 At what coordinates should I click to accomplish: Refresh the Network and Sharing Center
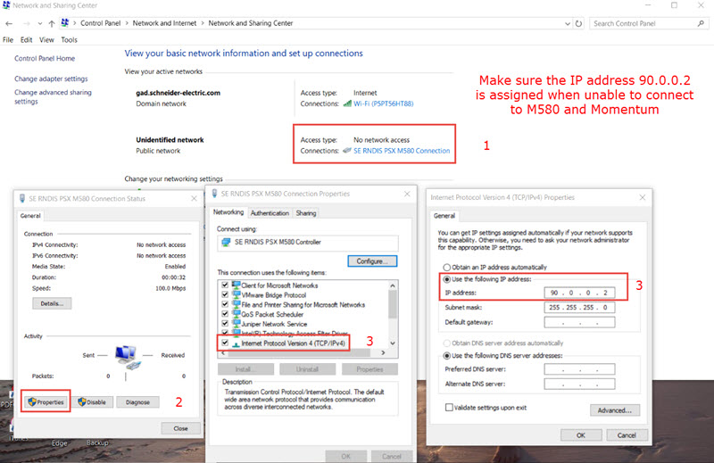click(x=578, y=24)
